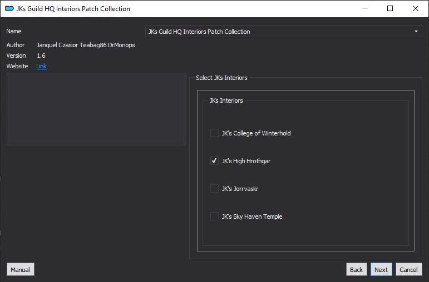Go Back to the previous step

point(356,269)
